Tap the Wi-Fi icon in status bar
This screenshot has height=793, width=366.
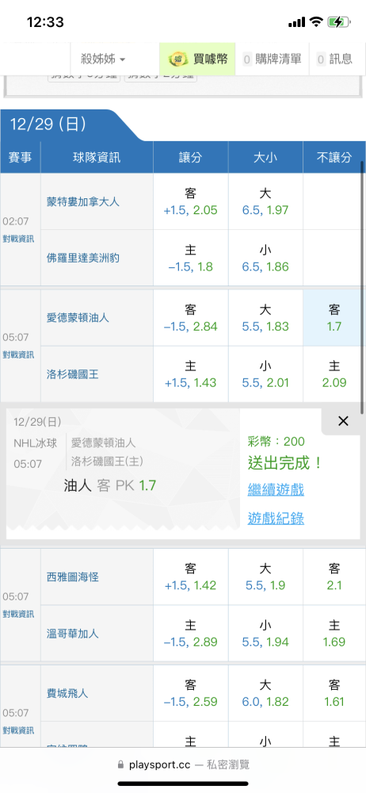(316, 21)
